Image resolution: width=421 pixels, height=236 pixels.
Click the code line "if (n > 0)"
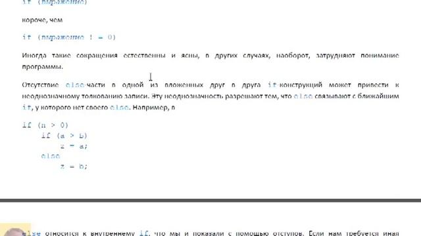(x=45, y=125)
